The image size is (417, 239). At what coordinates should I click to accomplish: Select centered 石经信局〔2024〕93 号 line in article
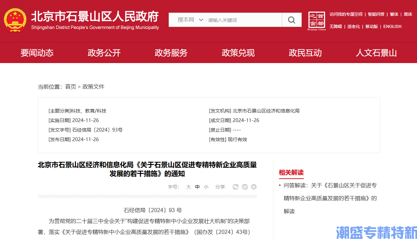click(x=153, y=210)
